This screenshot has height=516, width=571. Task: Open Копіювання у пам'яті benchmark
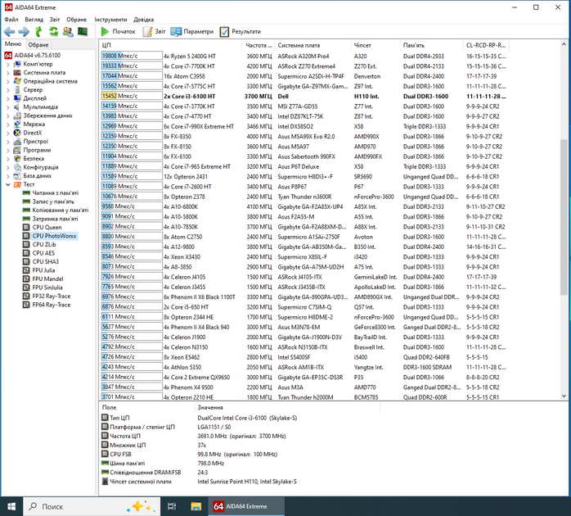61,210
